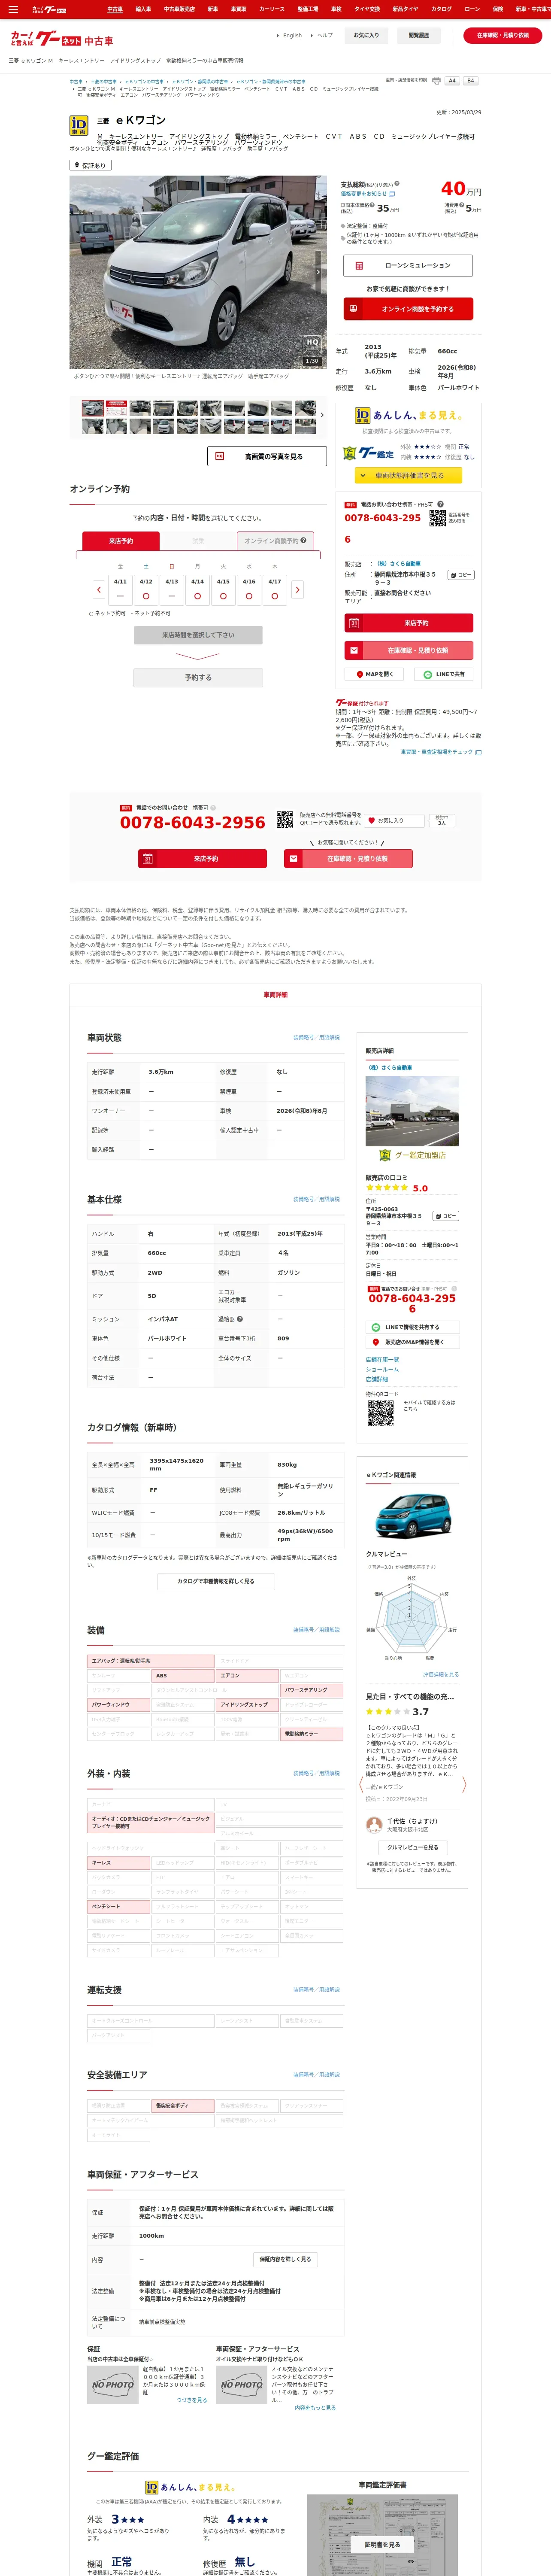Switch language via English link
551x2576 pixels.
292,35
